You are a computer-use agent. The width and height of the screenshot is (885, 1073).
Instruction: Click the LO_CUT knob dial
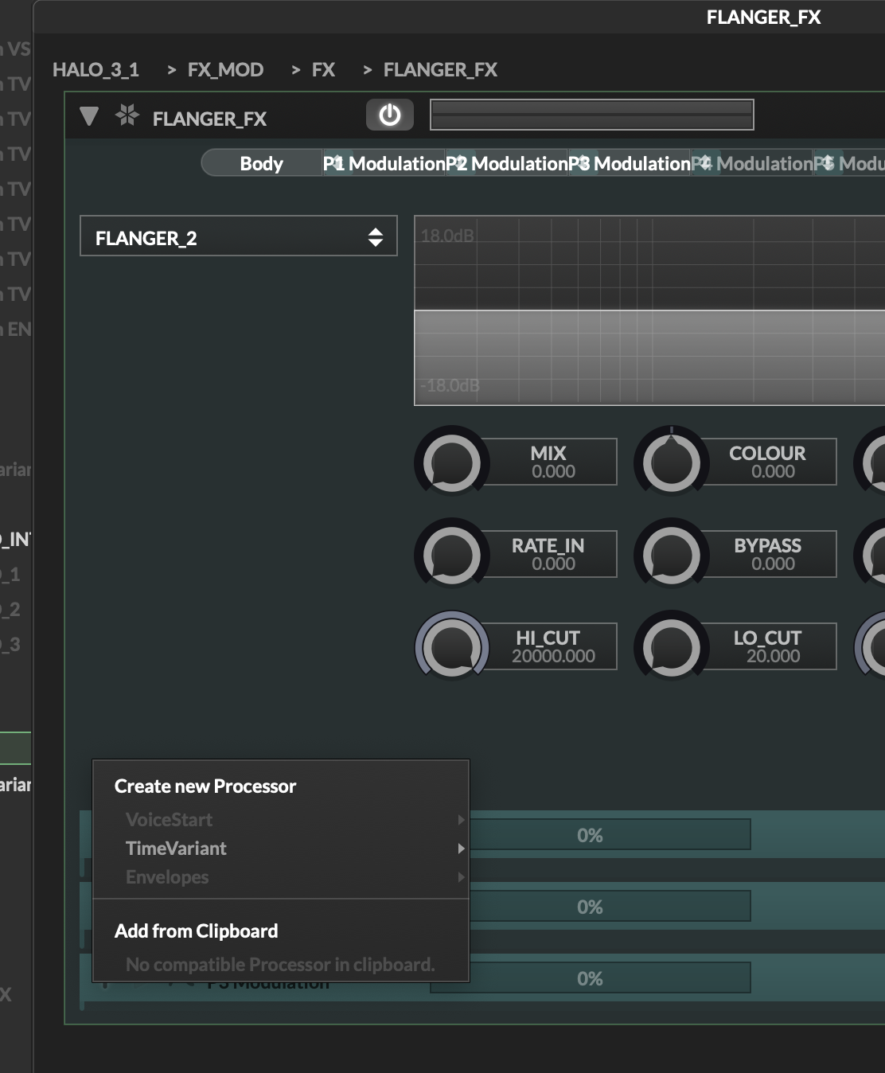point(672,647)
